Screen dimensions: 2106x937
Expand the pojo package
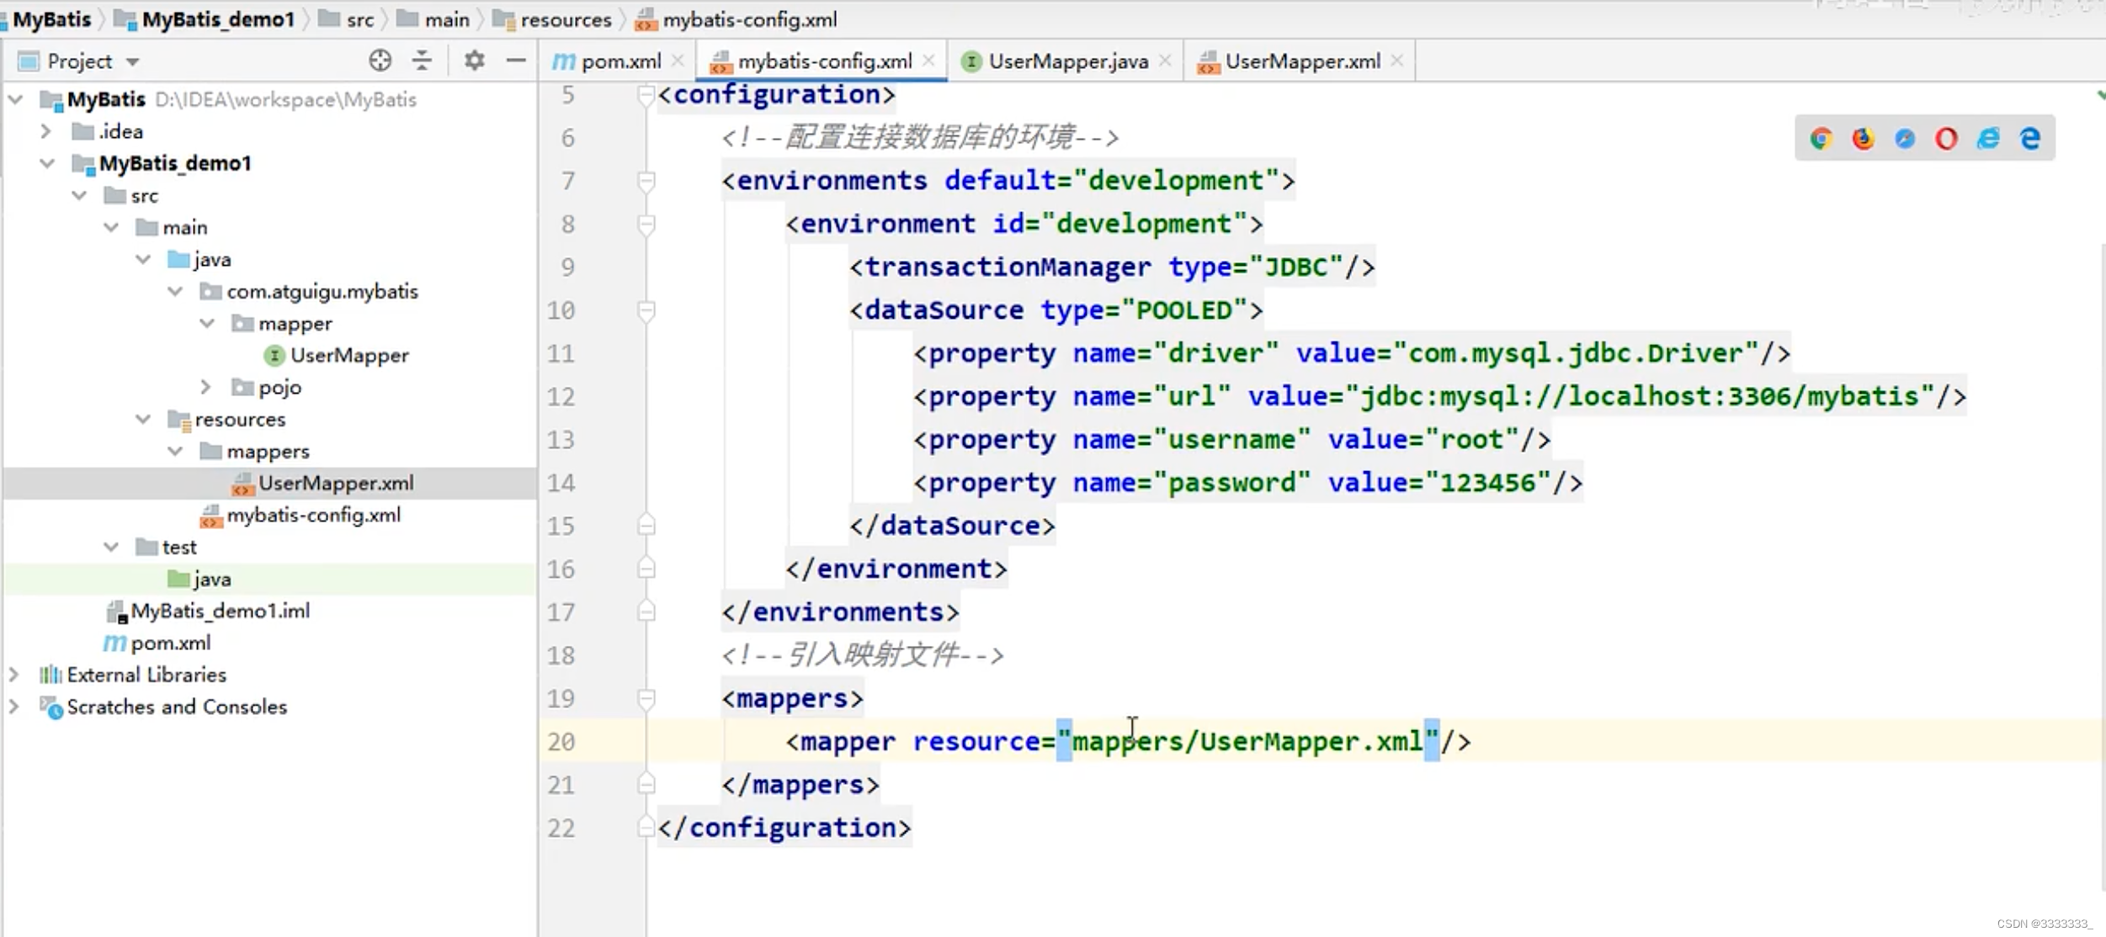tap(206, 387)
